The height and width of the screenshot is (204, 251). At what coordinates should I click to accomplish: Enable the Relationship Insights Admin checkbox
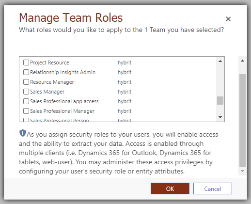coord(26,72)
